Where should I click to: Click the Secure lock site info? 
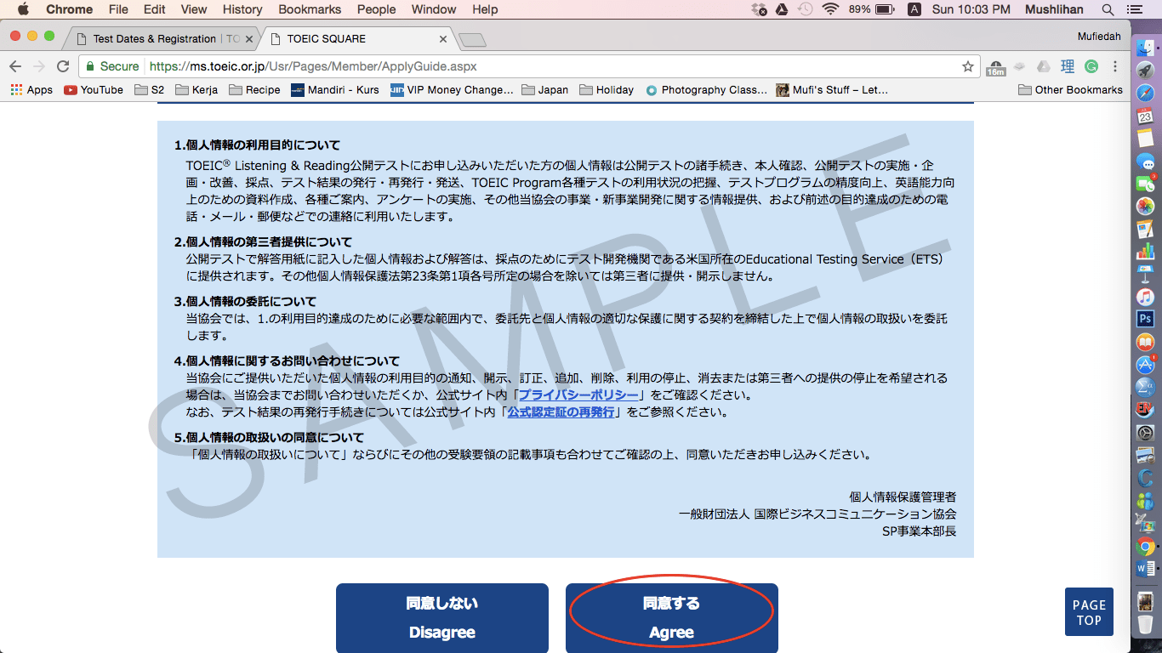click(x=110, y=66)
